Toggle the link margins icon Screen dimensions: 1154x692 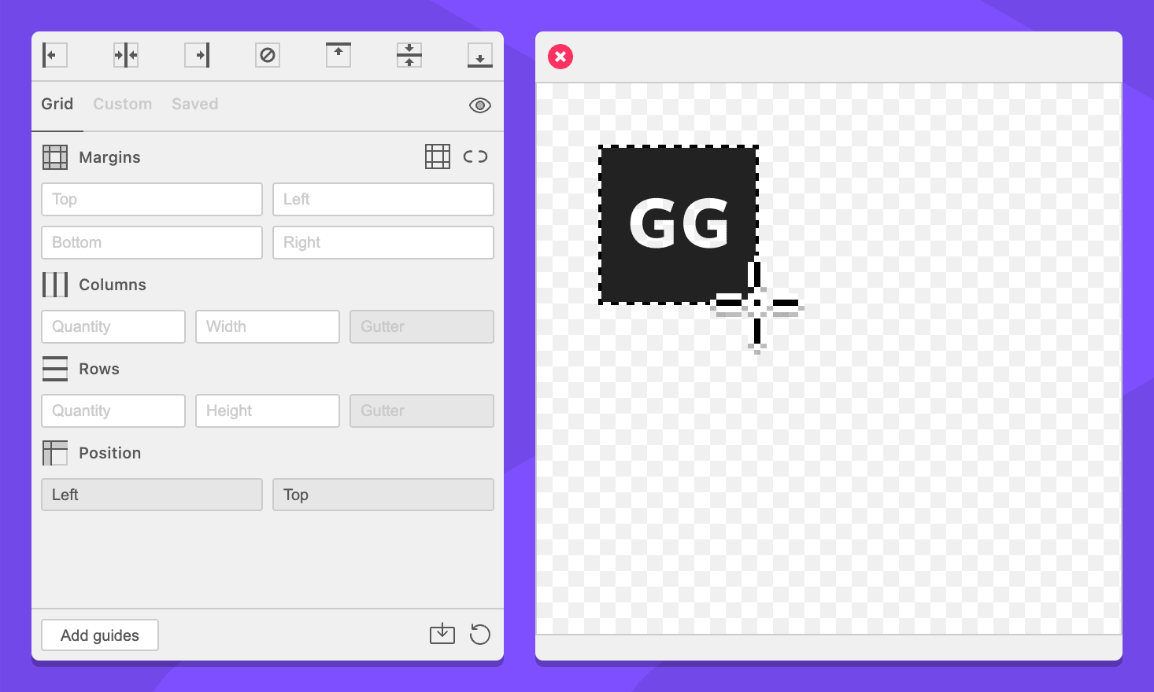475,156
